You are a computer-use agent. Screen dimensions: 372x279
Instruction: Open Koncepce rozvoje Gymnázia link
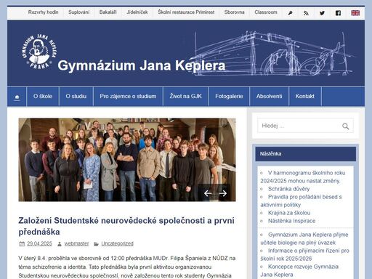[299, 270]
